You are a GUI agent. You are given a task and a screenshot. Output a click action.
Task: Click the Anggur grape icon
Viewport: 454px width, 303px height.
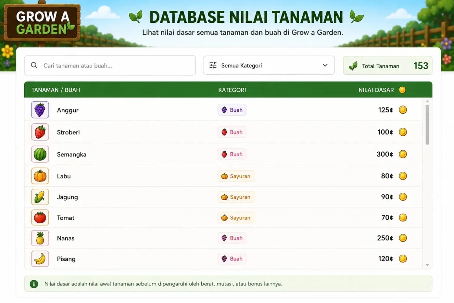pos(40,110)
